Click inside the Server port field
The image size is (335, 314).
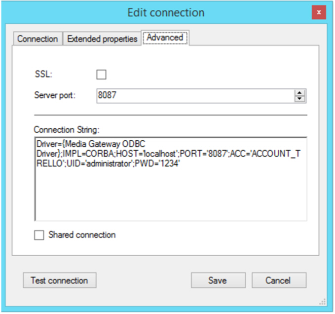(195, 96)
